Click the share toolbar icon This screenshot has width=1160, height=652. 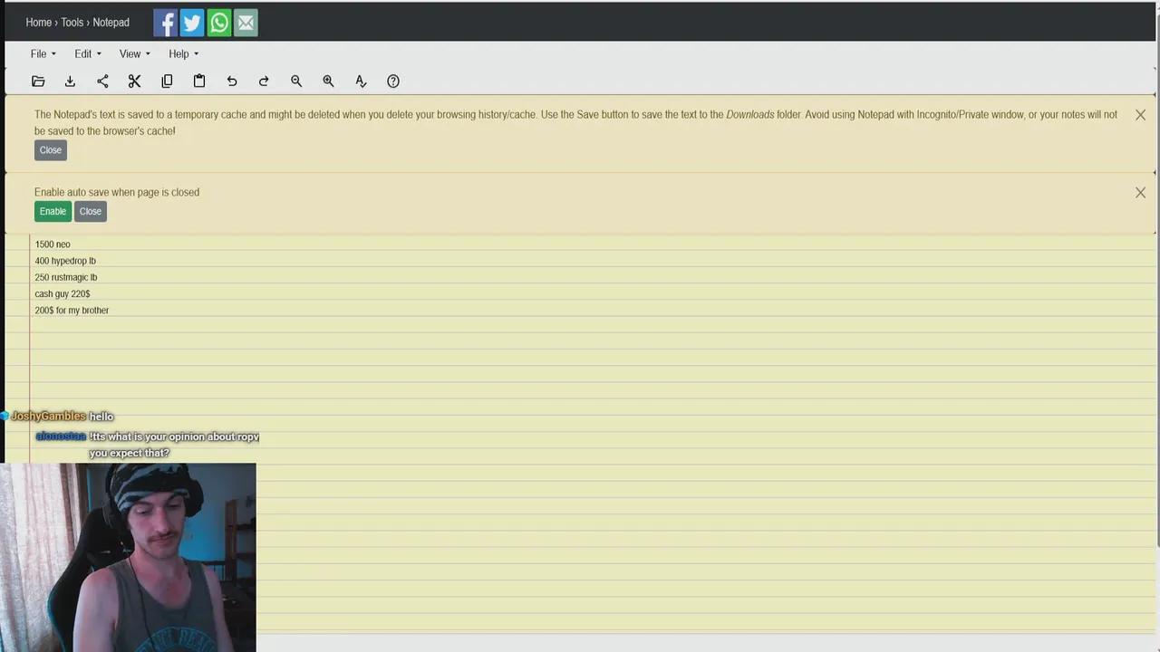tap(102, 81)
